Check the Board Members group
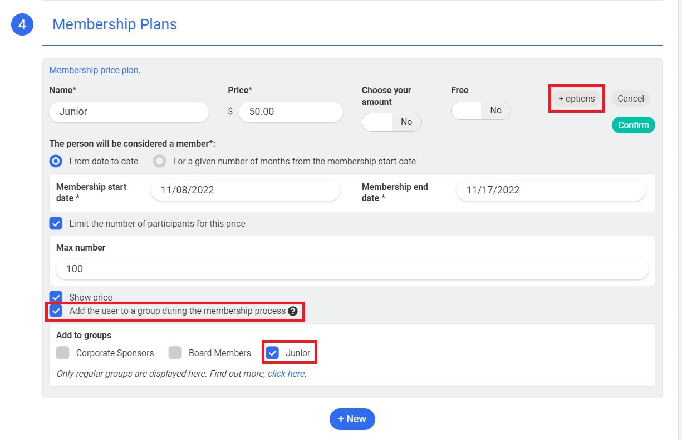 (x=175, y=353)
